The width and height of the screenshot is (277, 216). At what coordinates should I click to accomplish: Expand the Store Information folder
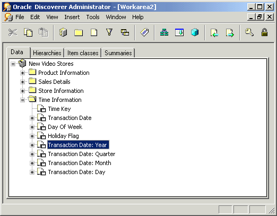pyautogui.click(x=22, y=91)
